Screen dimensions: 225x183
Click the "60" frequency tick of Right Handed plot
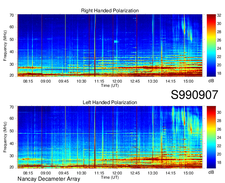(12, 27)
